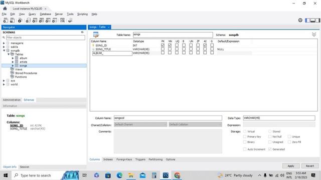
Task: Open the Query menu
Action: [32, 14]
